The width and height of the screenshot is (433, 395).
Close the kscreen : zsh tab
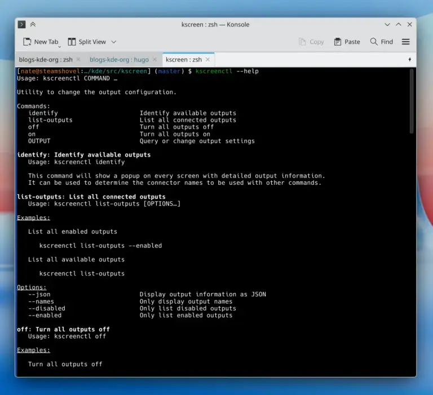point(207,59)
